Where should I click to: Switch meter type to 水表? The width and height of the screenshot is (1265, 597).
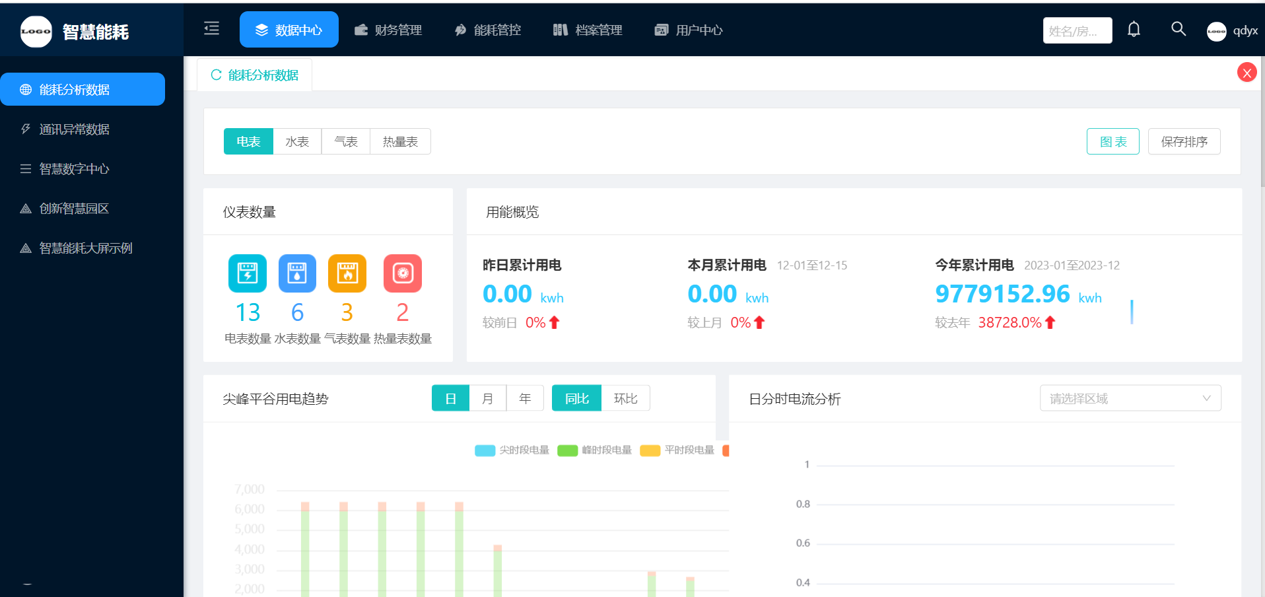click(x=297, y=142)
